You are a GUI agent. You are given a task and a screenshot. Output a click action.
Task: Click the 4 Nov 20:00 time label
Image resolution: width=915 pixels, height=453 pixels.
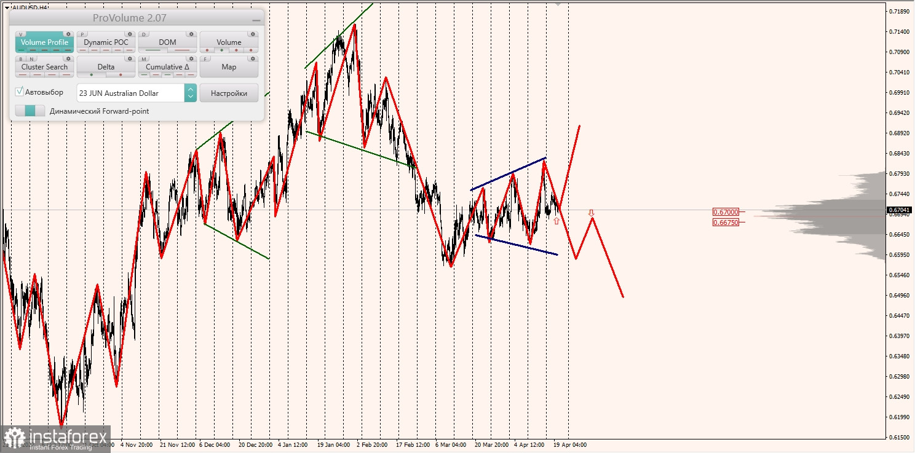pos(137,444)
